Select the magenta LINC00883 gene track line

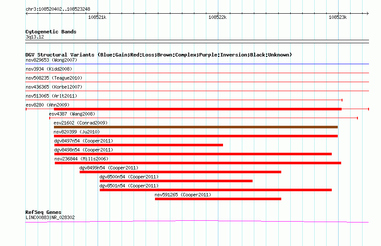(197, 221)
